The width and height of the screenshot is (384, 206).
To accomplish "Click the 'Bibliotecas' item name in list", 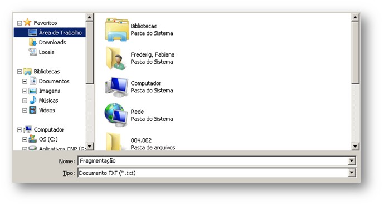I will pyautogui.click(x=143, y=26).
